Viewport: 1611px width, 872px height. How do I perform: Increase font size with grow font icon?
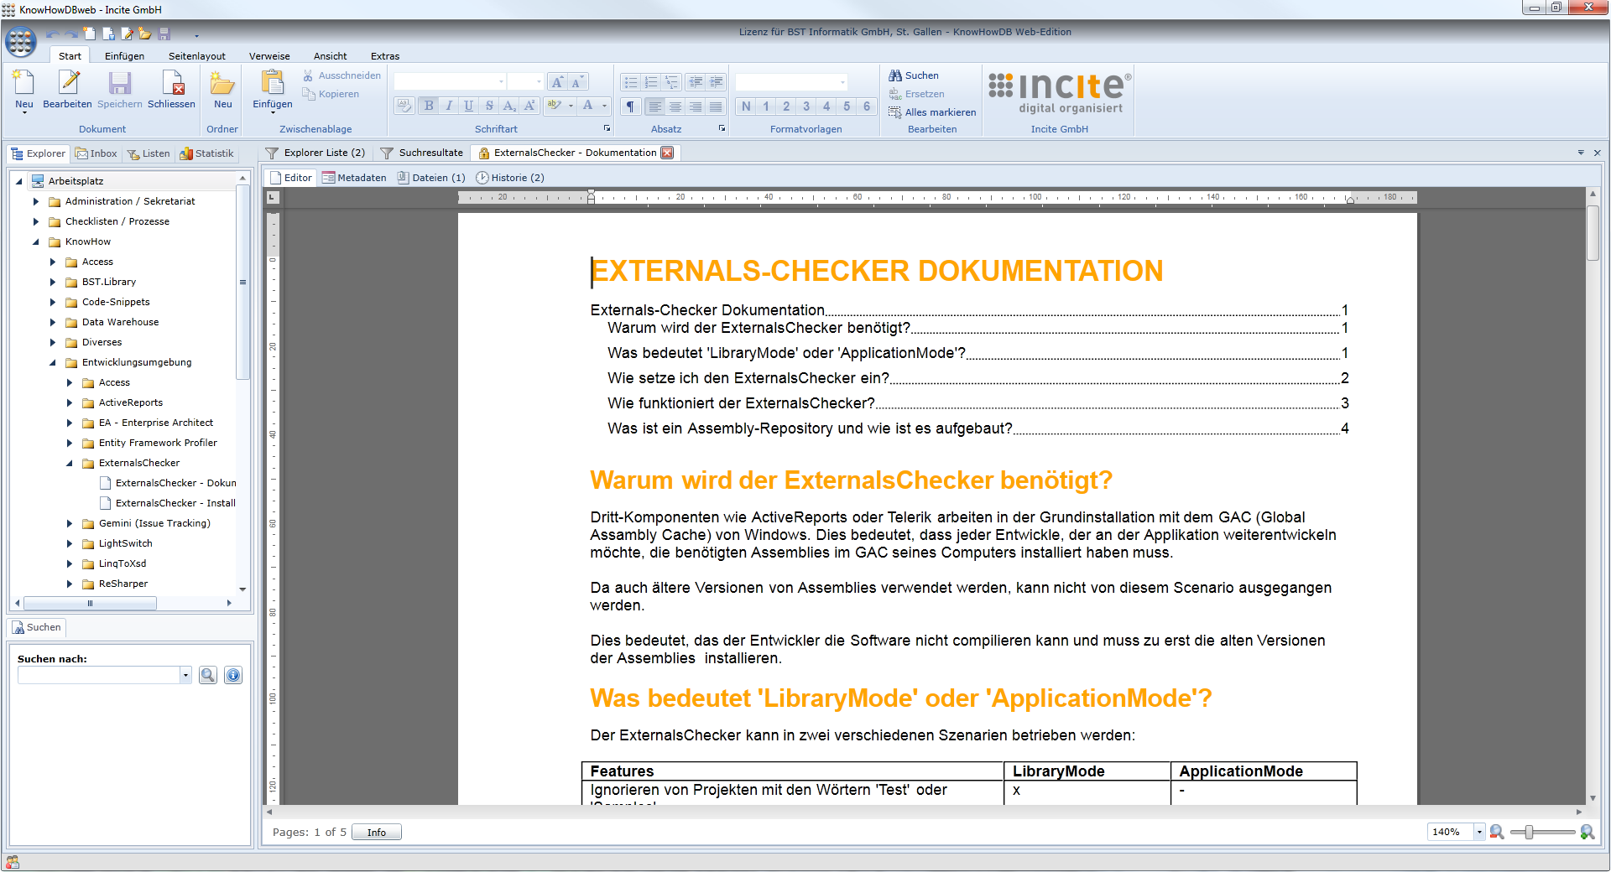557,82
